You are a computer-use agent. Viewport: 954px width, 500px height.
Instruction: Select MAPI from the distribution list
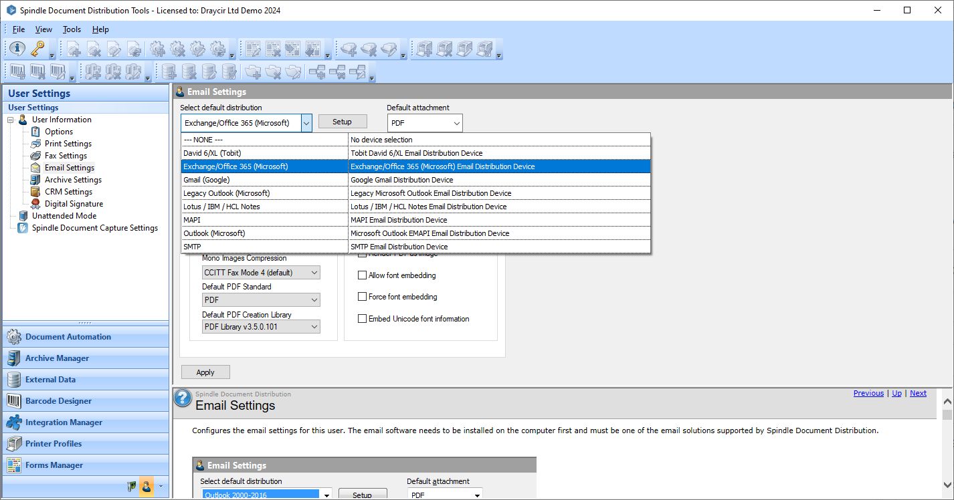pos(415,220)
